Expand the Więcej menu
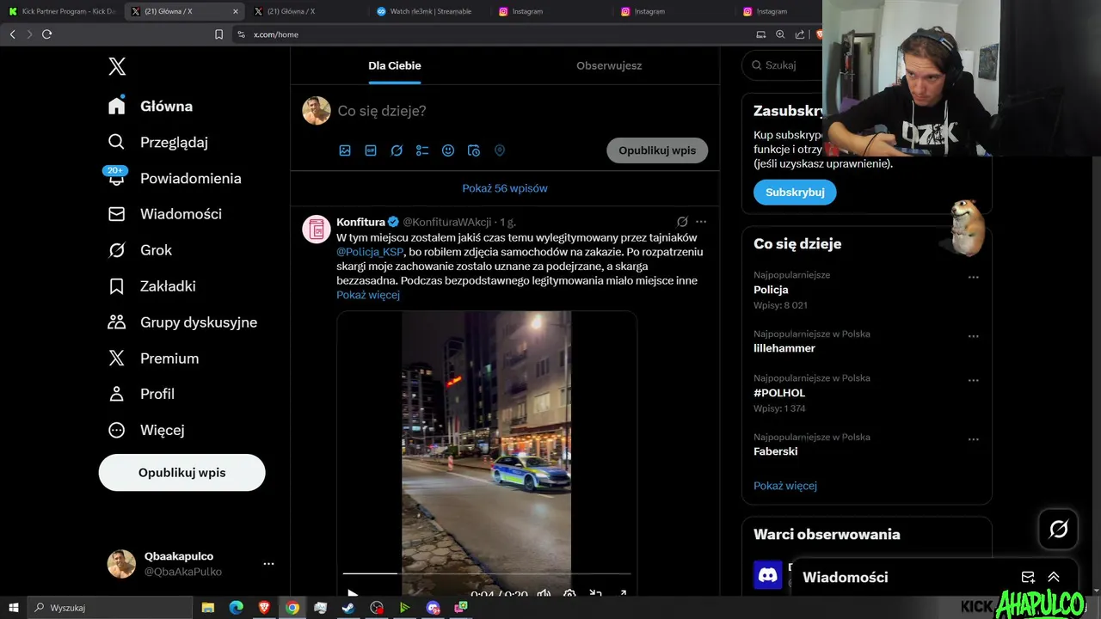Screen dimensions: 1101x619 tap(146, 430)
